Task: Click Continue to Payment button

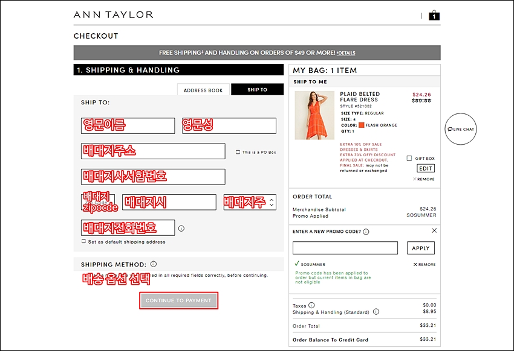Action: (x=178, y=300)
